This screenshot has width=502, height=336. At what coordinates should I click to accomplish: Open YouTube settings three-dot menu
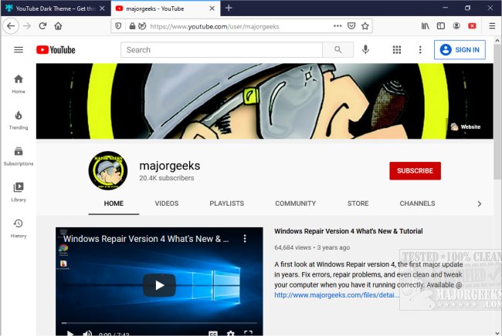420,50
